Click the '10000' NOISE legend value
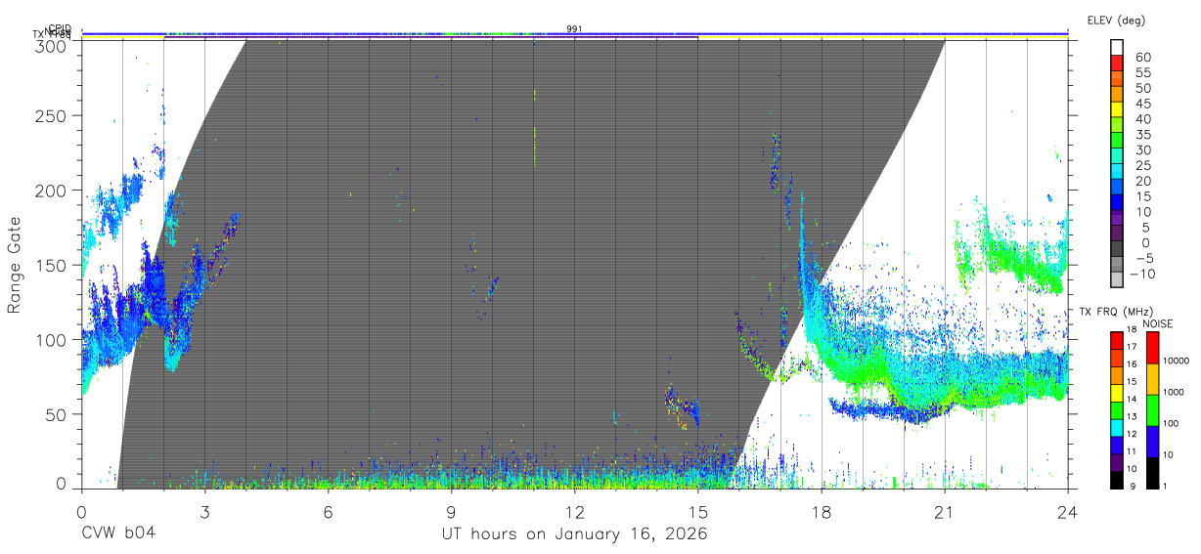The width and height of the screenshot is (1201, 554). coord(1179,362)
